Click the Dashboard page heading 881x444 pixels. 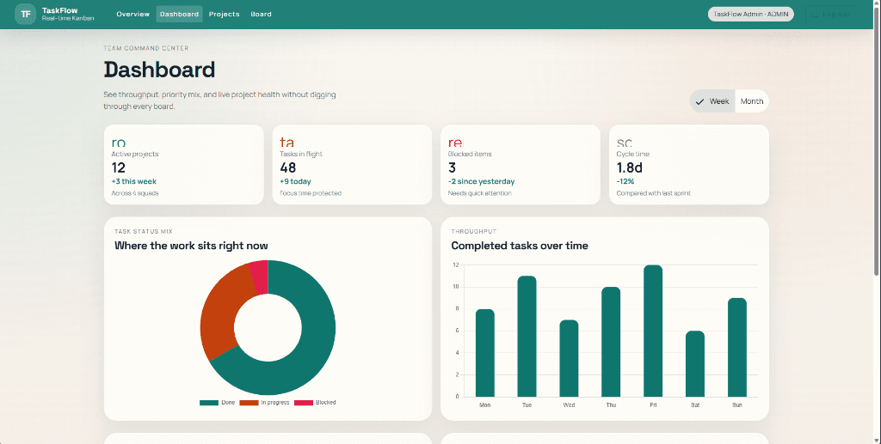click(x=159, y=70)
